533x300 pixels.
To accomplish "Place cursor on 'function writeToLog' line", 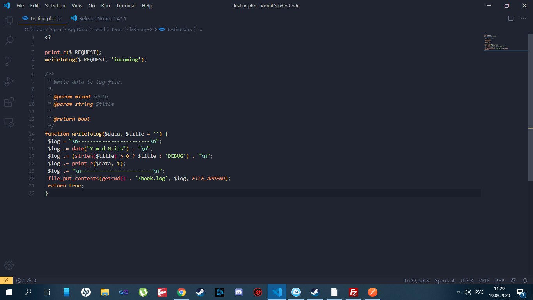I will point(106,134).
